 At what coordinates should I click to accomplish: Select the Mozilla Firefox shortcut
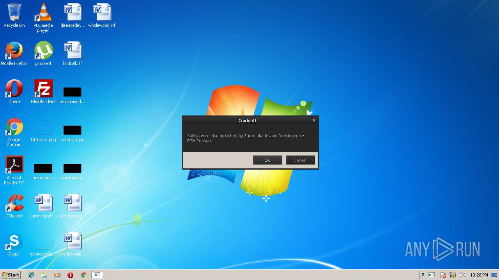14,54
